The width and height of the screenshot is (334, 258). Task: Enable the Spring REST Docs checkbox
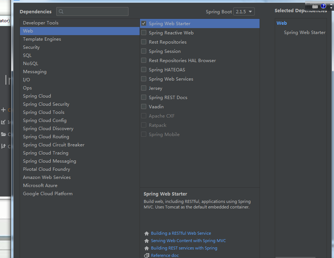pos(144,98)
